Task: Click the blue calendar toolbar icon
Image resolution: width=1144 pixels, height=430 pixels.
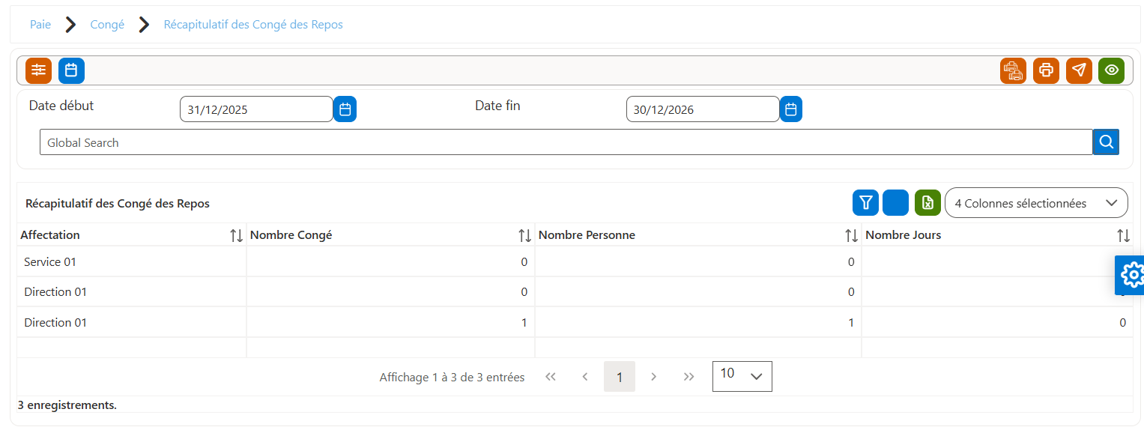Action: pyautogui.click(x=71, y=70)
